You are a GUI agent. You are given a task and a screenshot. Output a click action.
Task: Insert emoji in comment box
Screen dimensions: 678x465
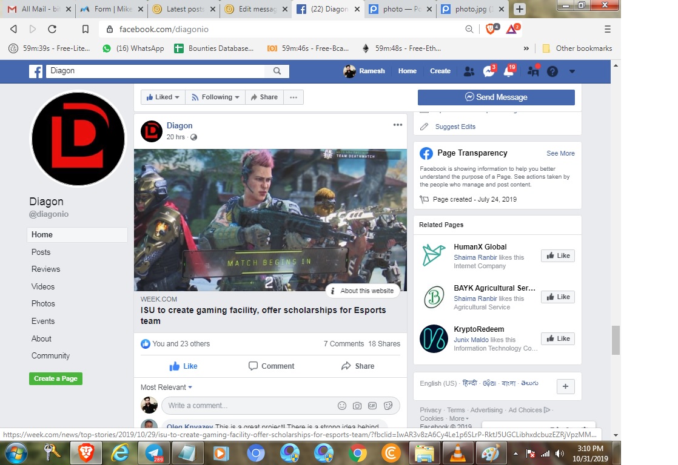tap(342, 406)
